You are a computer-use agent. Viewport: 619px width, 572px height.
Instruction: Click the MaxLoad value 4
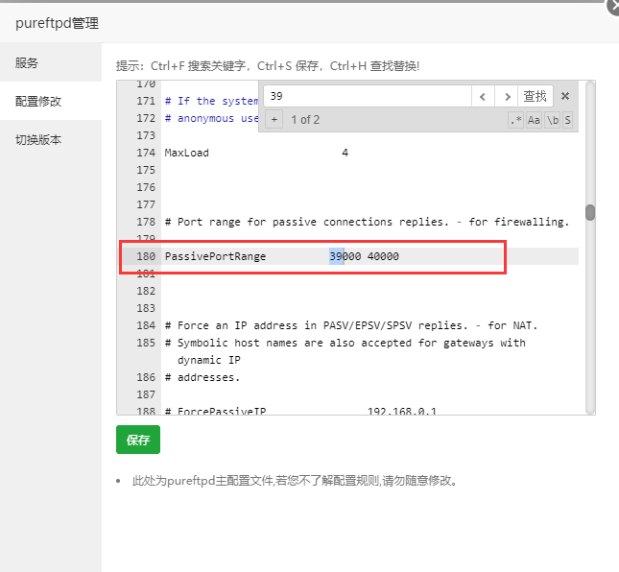345,153
